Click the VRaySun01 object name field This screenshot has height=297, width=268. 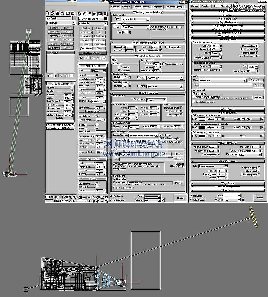[x=59, y=18]
